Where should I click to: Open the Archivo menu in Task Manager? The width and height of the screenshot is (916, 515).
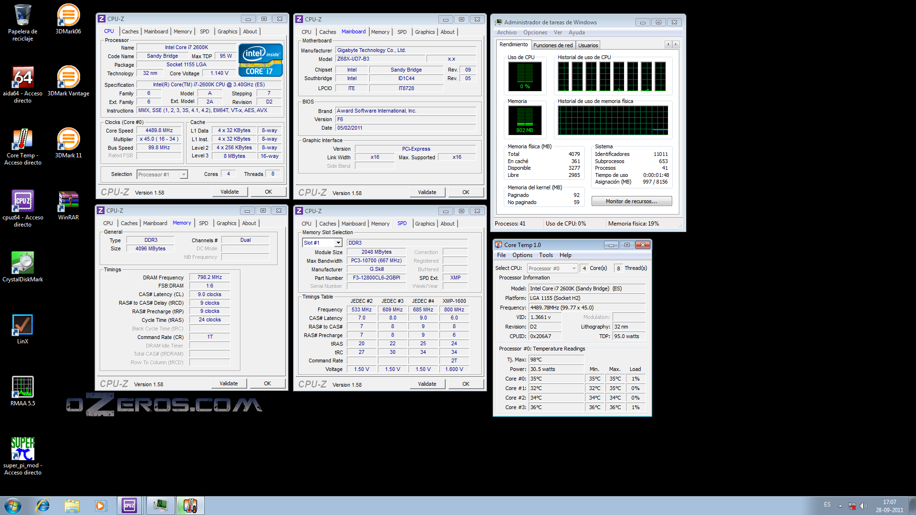[507, 32]
